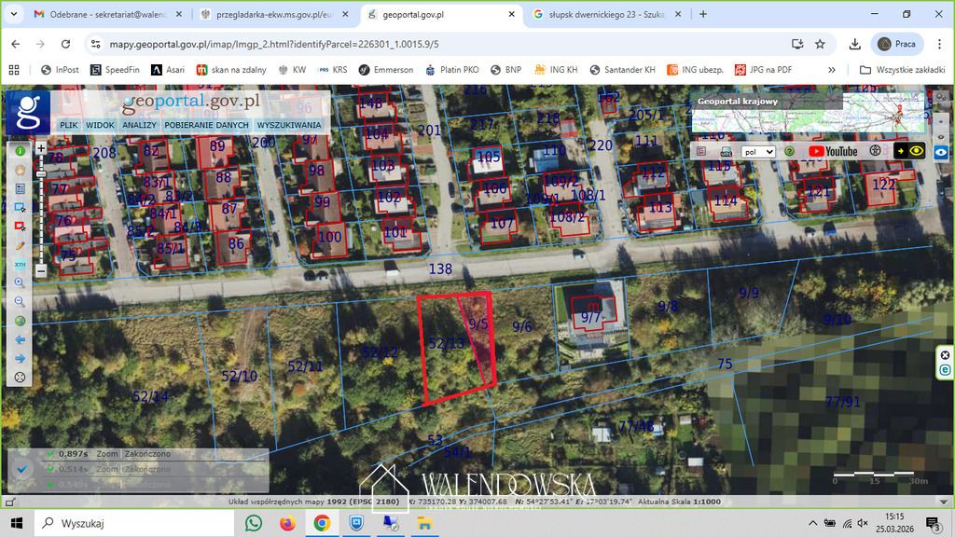The height and width of the screenshot is (537, 955).
Task: Select the zoom-in magnifier tool
Action: [x=19, y=281]
